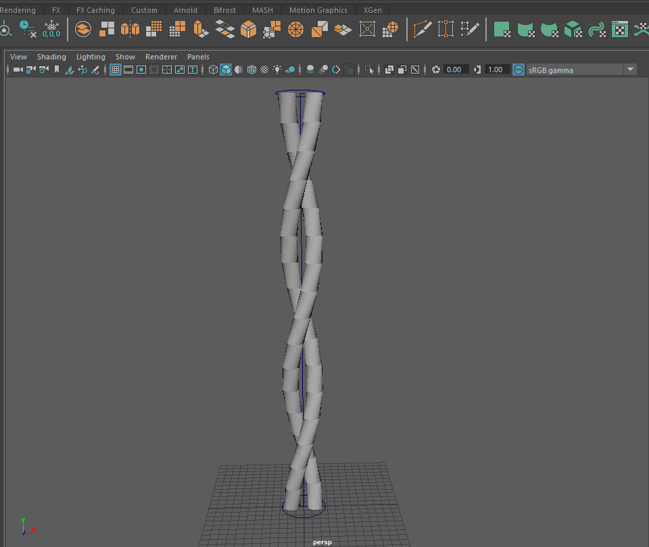Viewport: 649px width, 547px height.
Task: Switch to the Arnold shelf tab
Action: (185, 10)
